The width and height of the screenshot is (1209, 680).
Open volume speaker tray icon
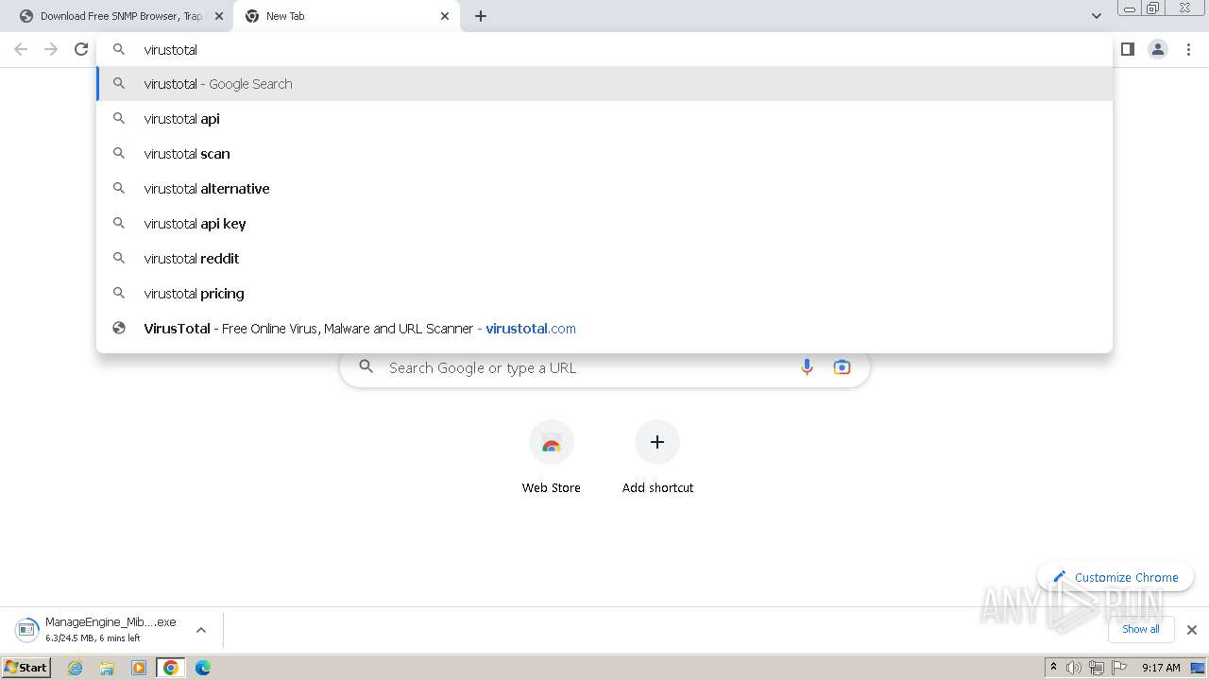pyautogui.click(x=1074, y=668)
